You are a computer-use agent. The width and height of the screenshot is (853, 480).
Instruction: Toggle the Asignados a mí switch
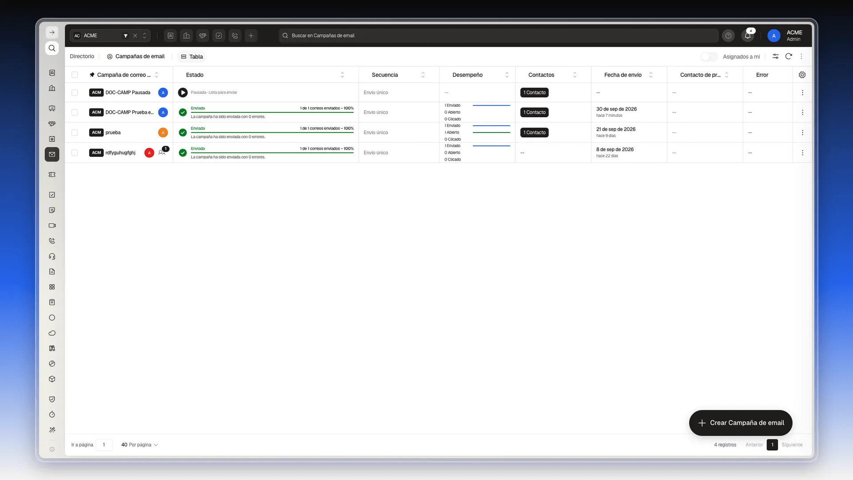[709, 56]
